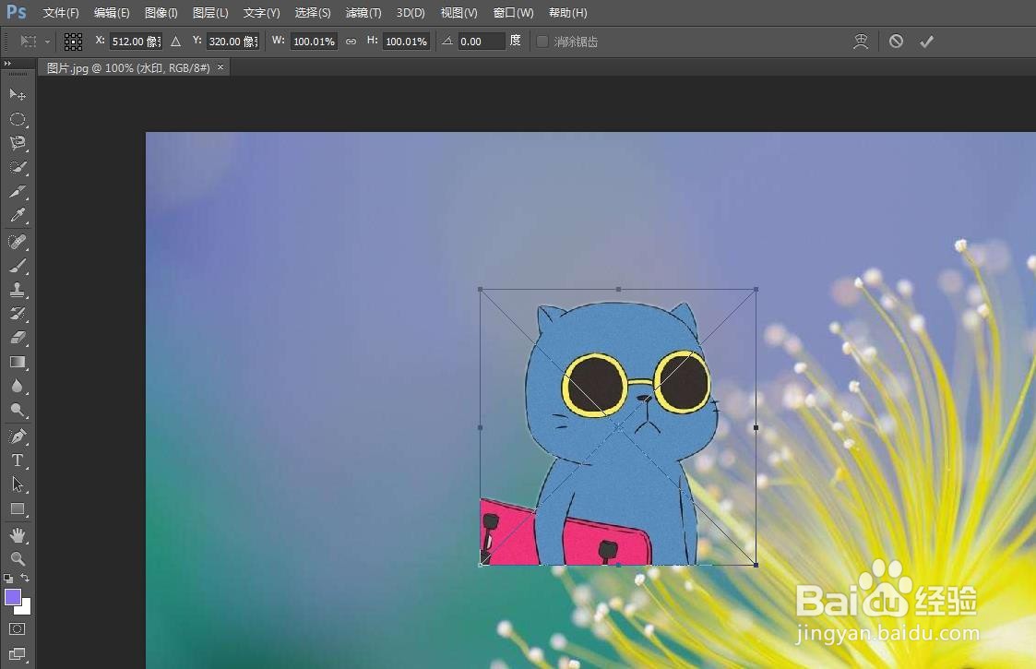This screenshot has height=669, width=1036.
Task: Click the rotation angle field
Action: pyautogui.click(x=481, y=42)
